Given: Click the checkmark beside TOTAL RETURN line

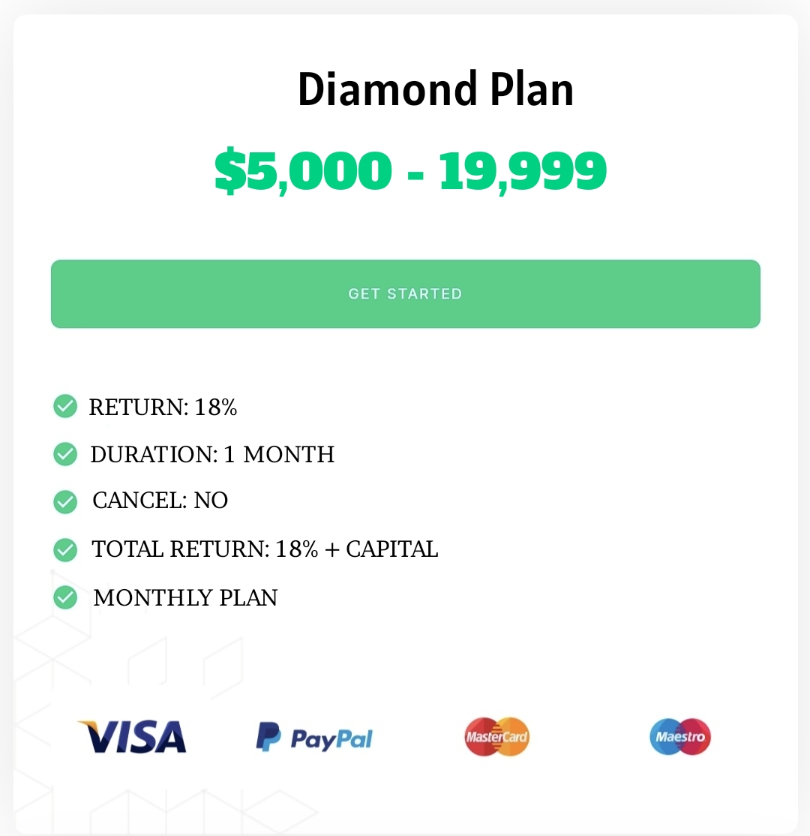Looking at the screenshot, I should [65, 549].
